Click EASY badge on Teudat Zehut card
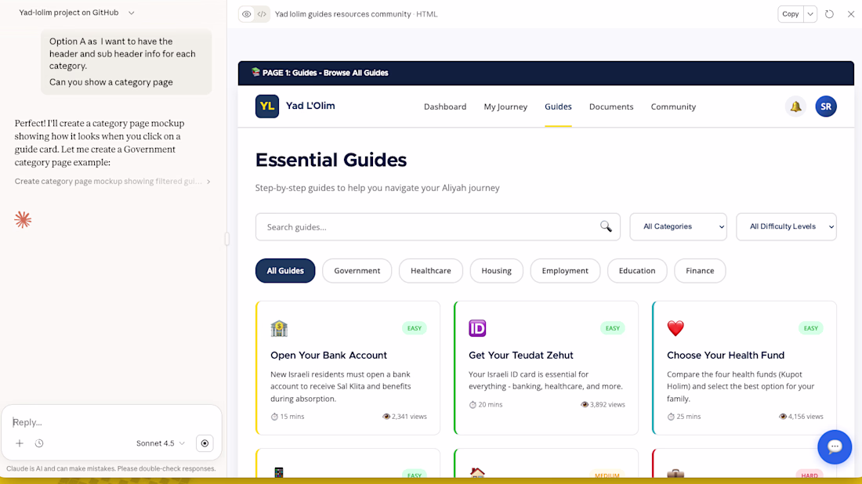862x484 pixels. click(613, 328)
